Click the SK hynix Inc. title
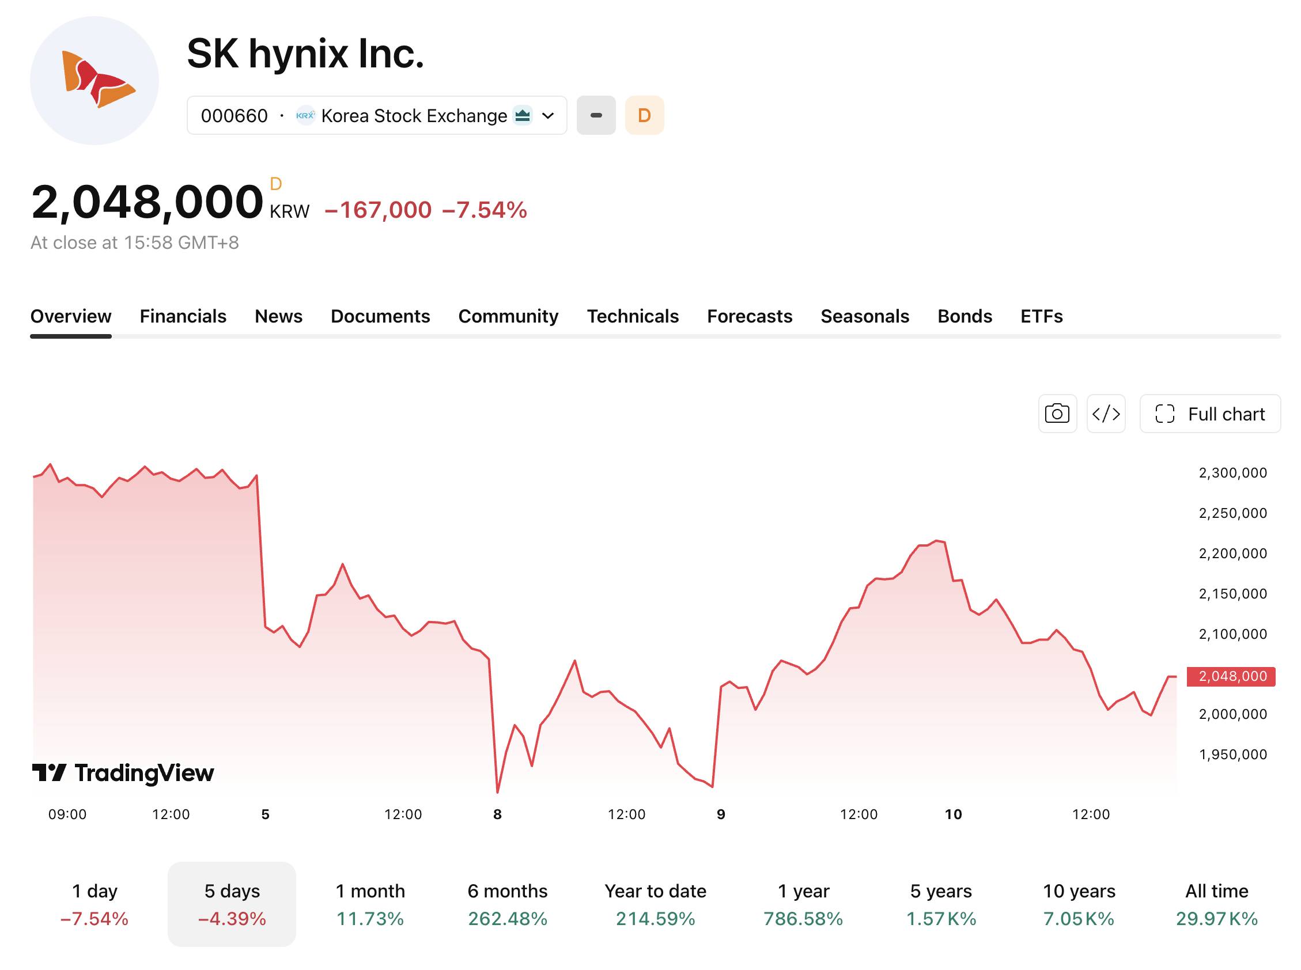 [305, 54]
